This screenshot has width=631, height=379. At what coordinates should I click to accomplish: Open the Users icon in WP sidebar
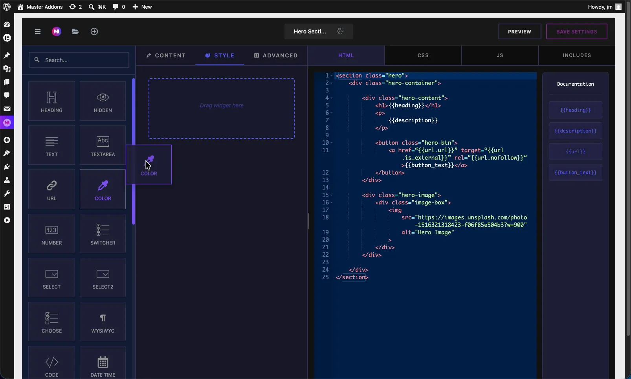coord(7,180)
